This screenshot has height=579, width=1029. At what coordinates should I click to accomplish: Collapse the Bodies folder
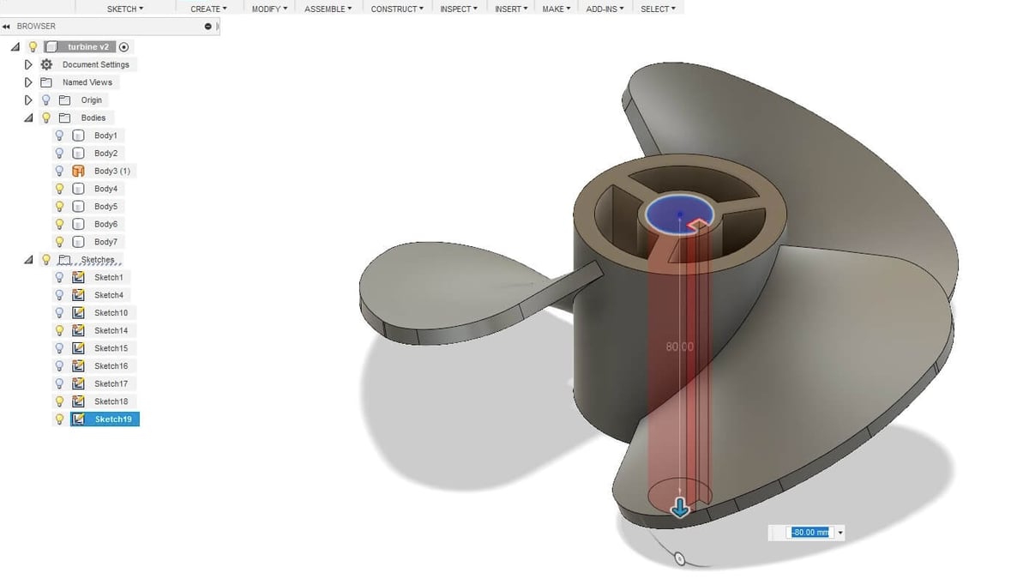28,118
